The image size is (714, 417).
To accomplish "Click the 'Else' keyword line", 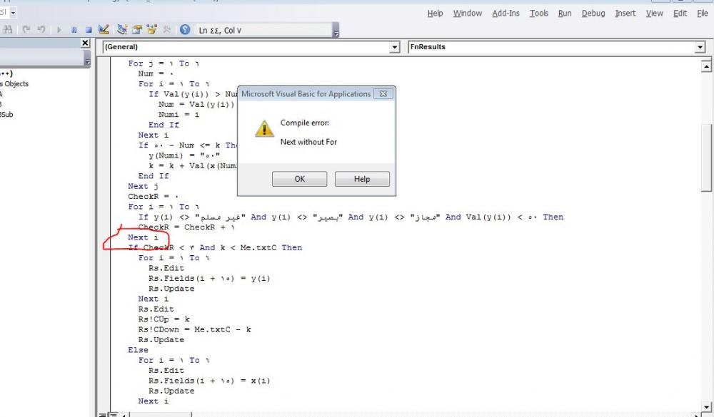I will (x=138, y=350).
